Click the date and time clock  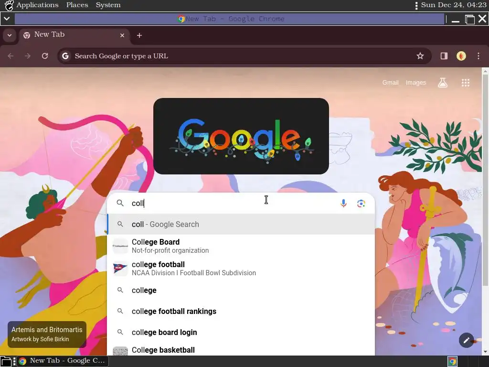pos(454,5)
